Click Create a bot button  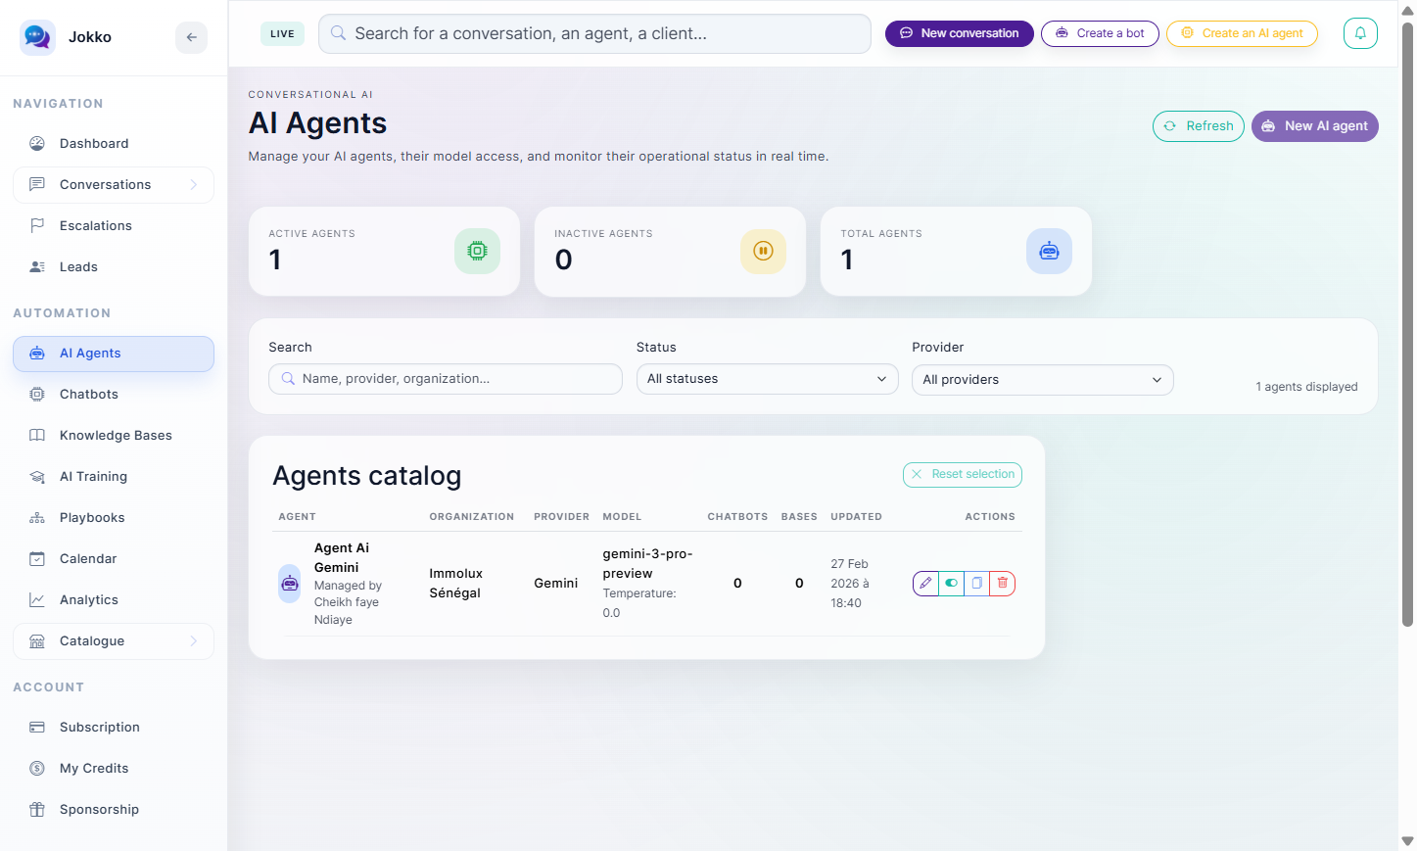click(1100, 33)
